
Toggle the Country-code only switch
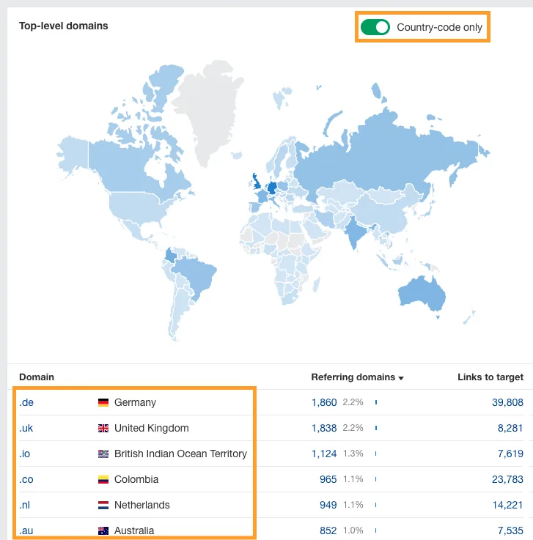[x=375, y=27]
